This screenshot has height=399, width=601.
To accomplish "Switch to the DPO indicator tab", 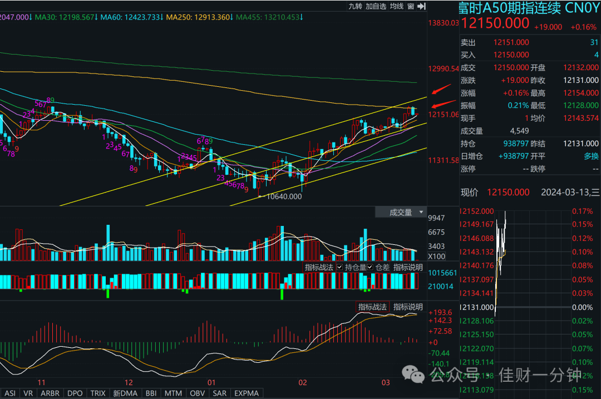I will pyautogui.click(x=75, y=393).
